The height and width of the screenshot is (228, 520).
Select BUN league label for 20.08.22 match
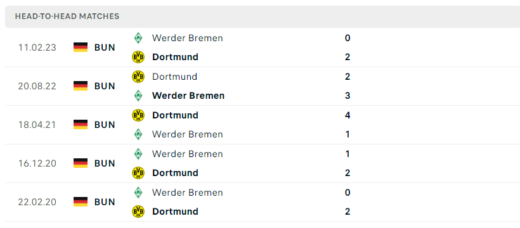(105, 86)
